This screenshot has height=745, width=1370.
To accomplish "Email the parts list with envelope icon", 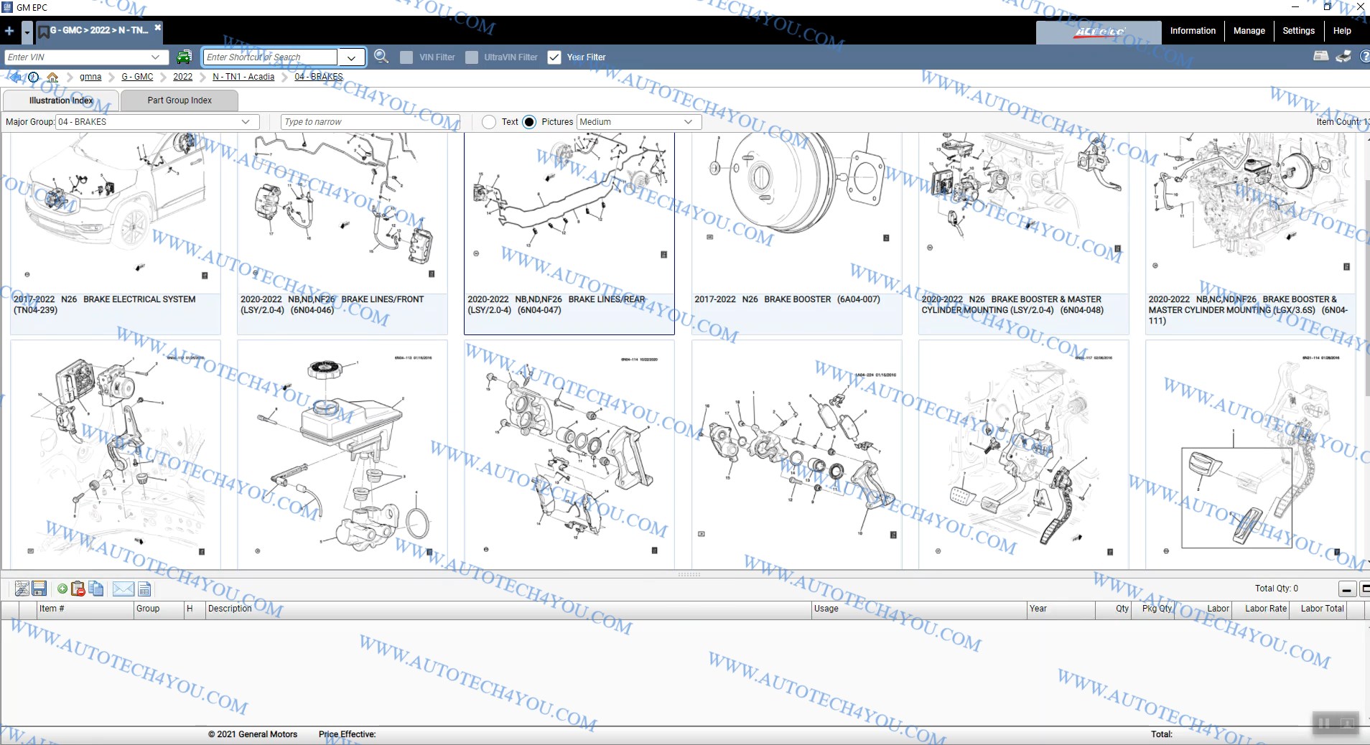I will click(x=124, y=589).
